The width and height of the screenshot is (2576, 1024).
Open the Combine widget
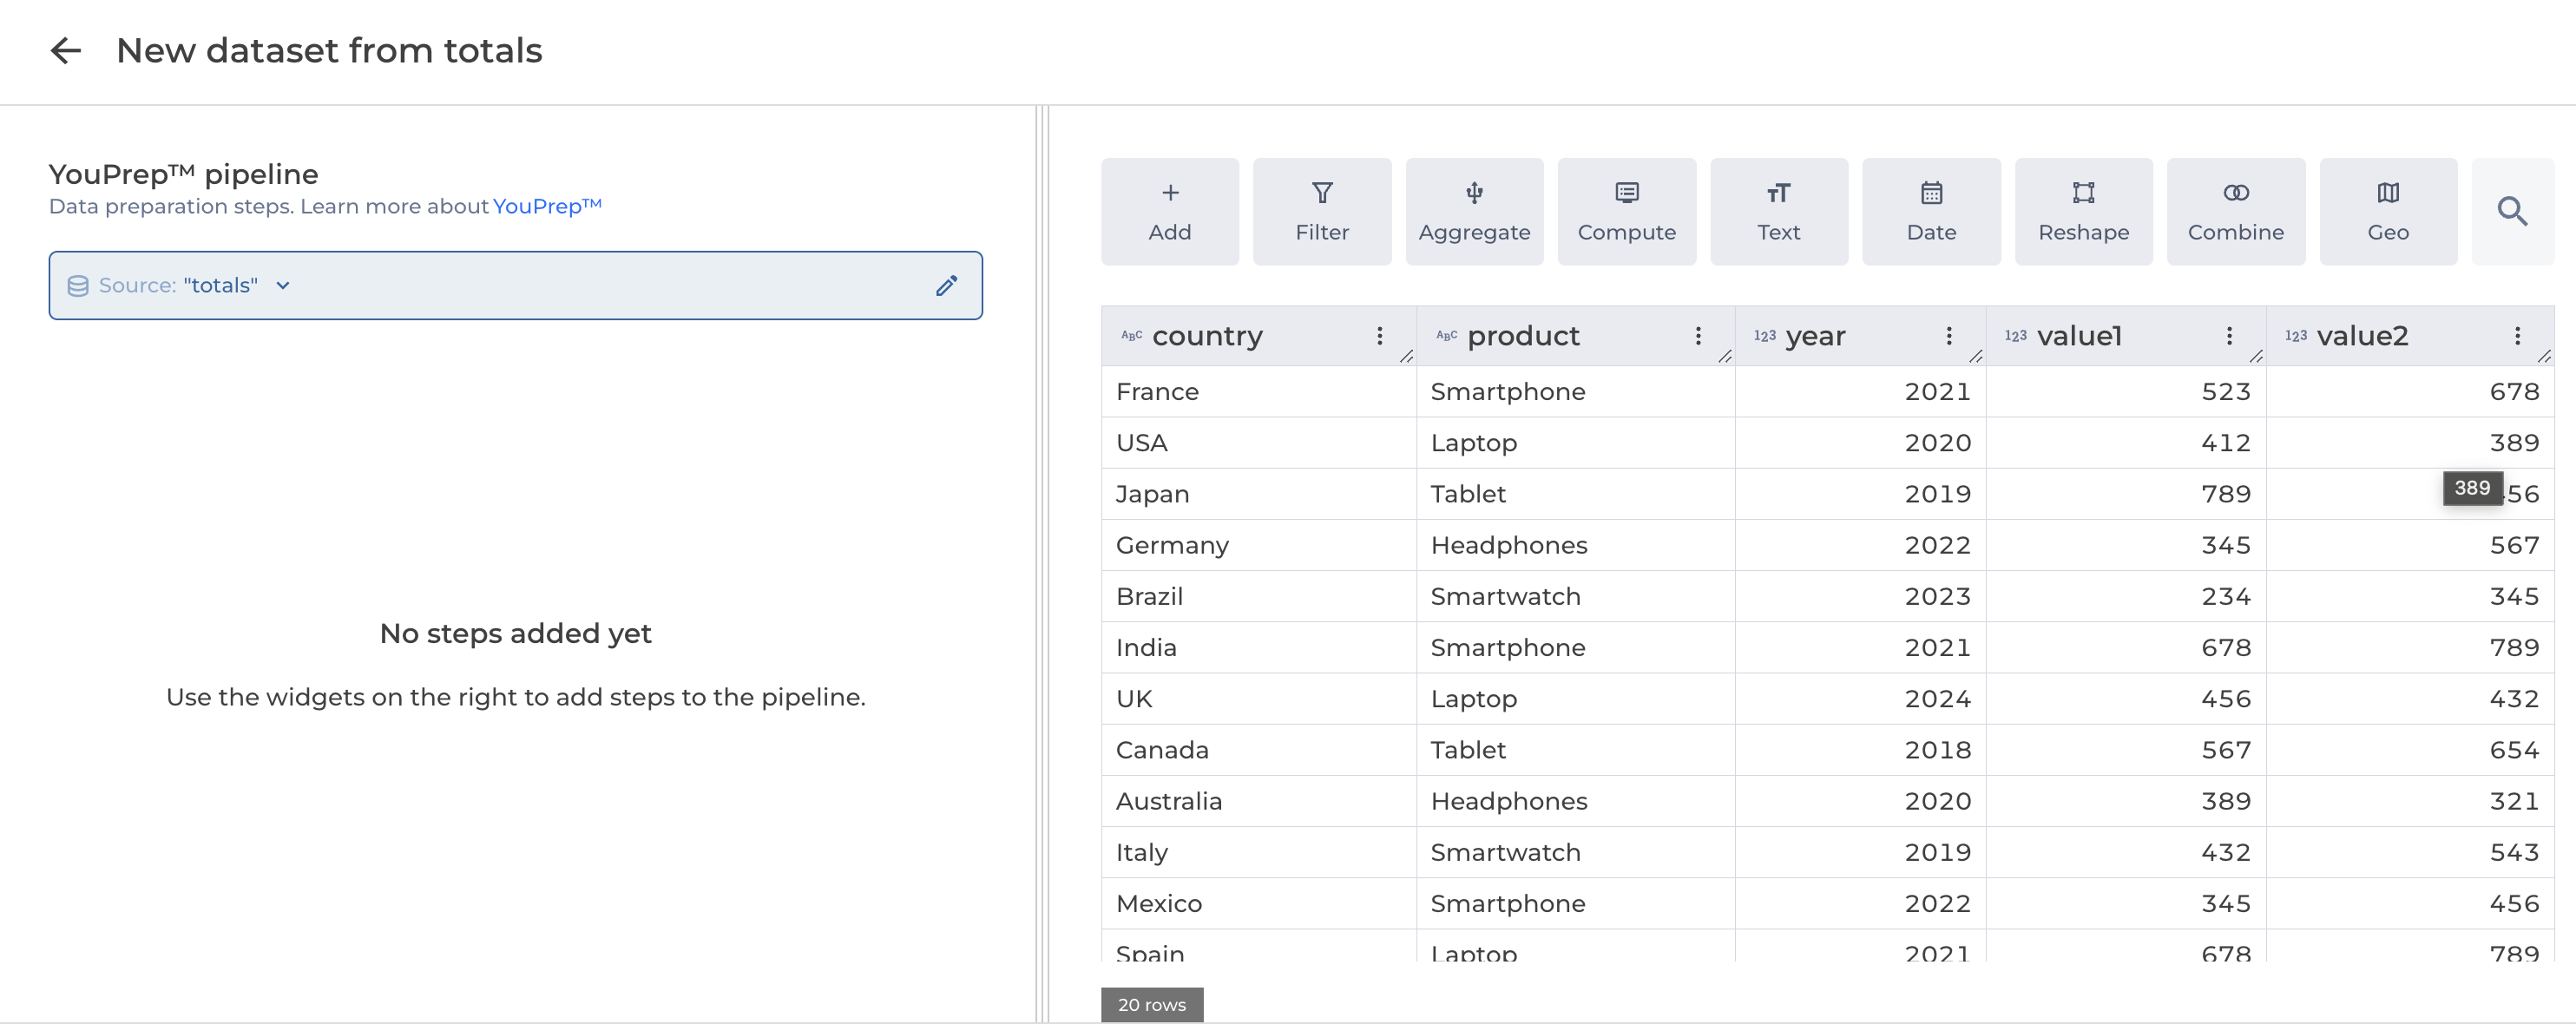(2234, 211)
